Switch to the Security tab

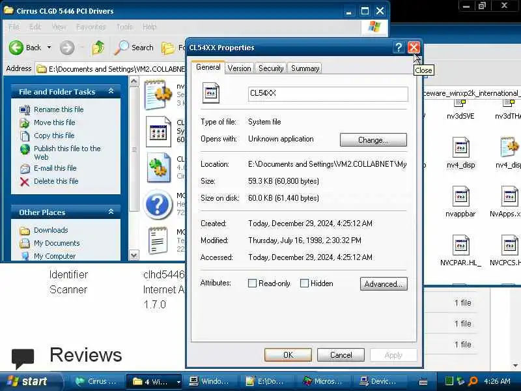[x=271, y=68]
